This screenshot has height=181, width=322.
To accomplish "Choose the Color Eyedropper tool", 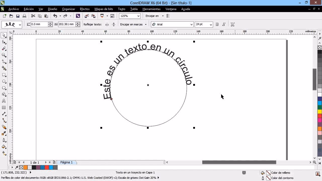I will tap(4, 133).
